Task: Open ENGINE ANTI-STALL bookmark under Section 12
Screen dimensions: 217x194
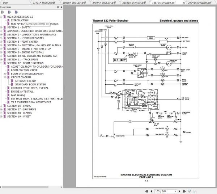Action: [22, 92]
